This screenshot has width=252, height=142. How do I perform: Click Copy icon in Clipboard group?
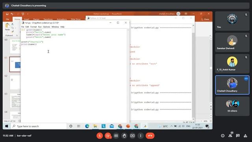pos(12,28)
